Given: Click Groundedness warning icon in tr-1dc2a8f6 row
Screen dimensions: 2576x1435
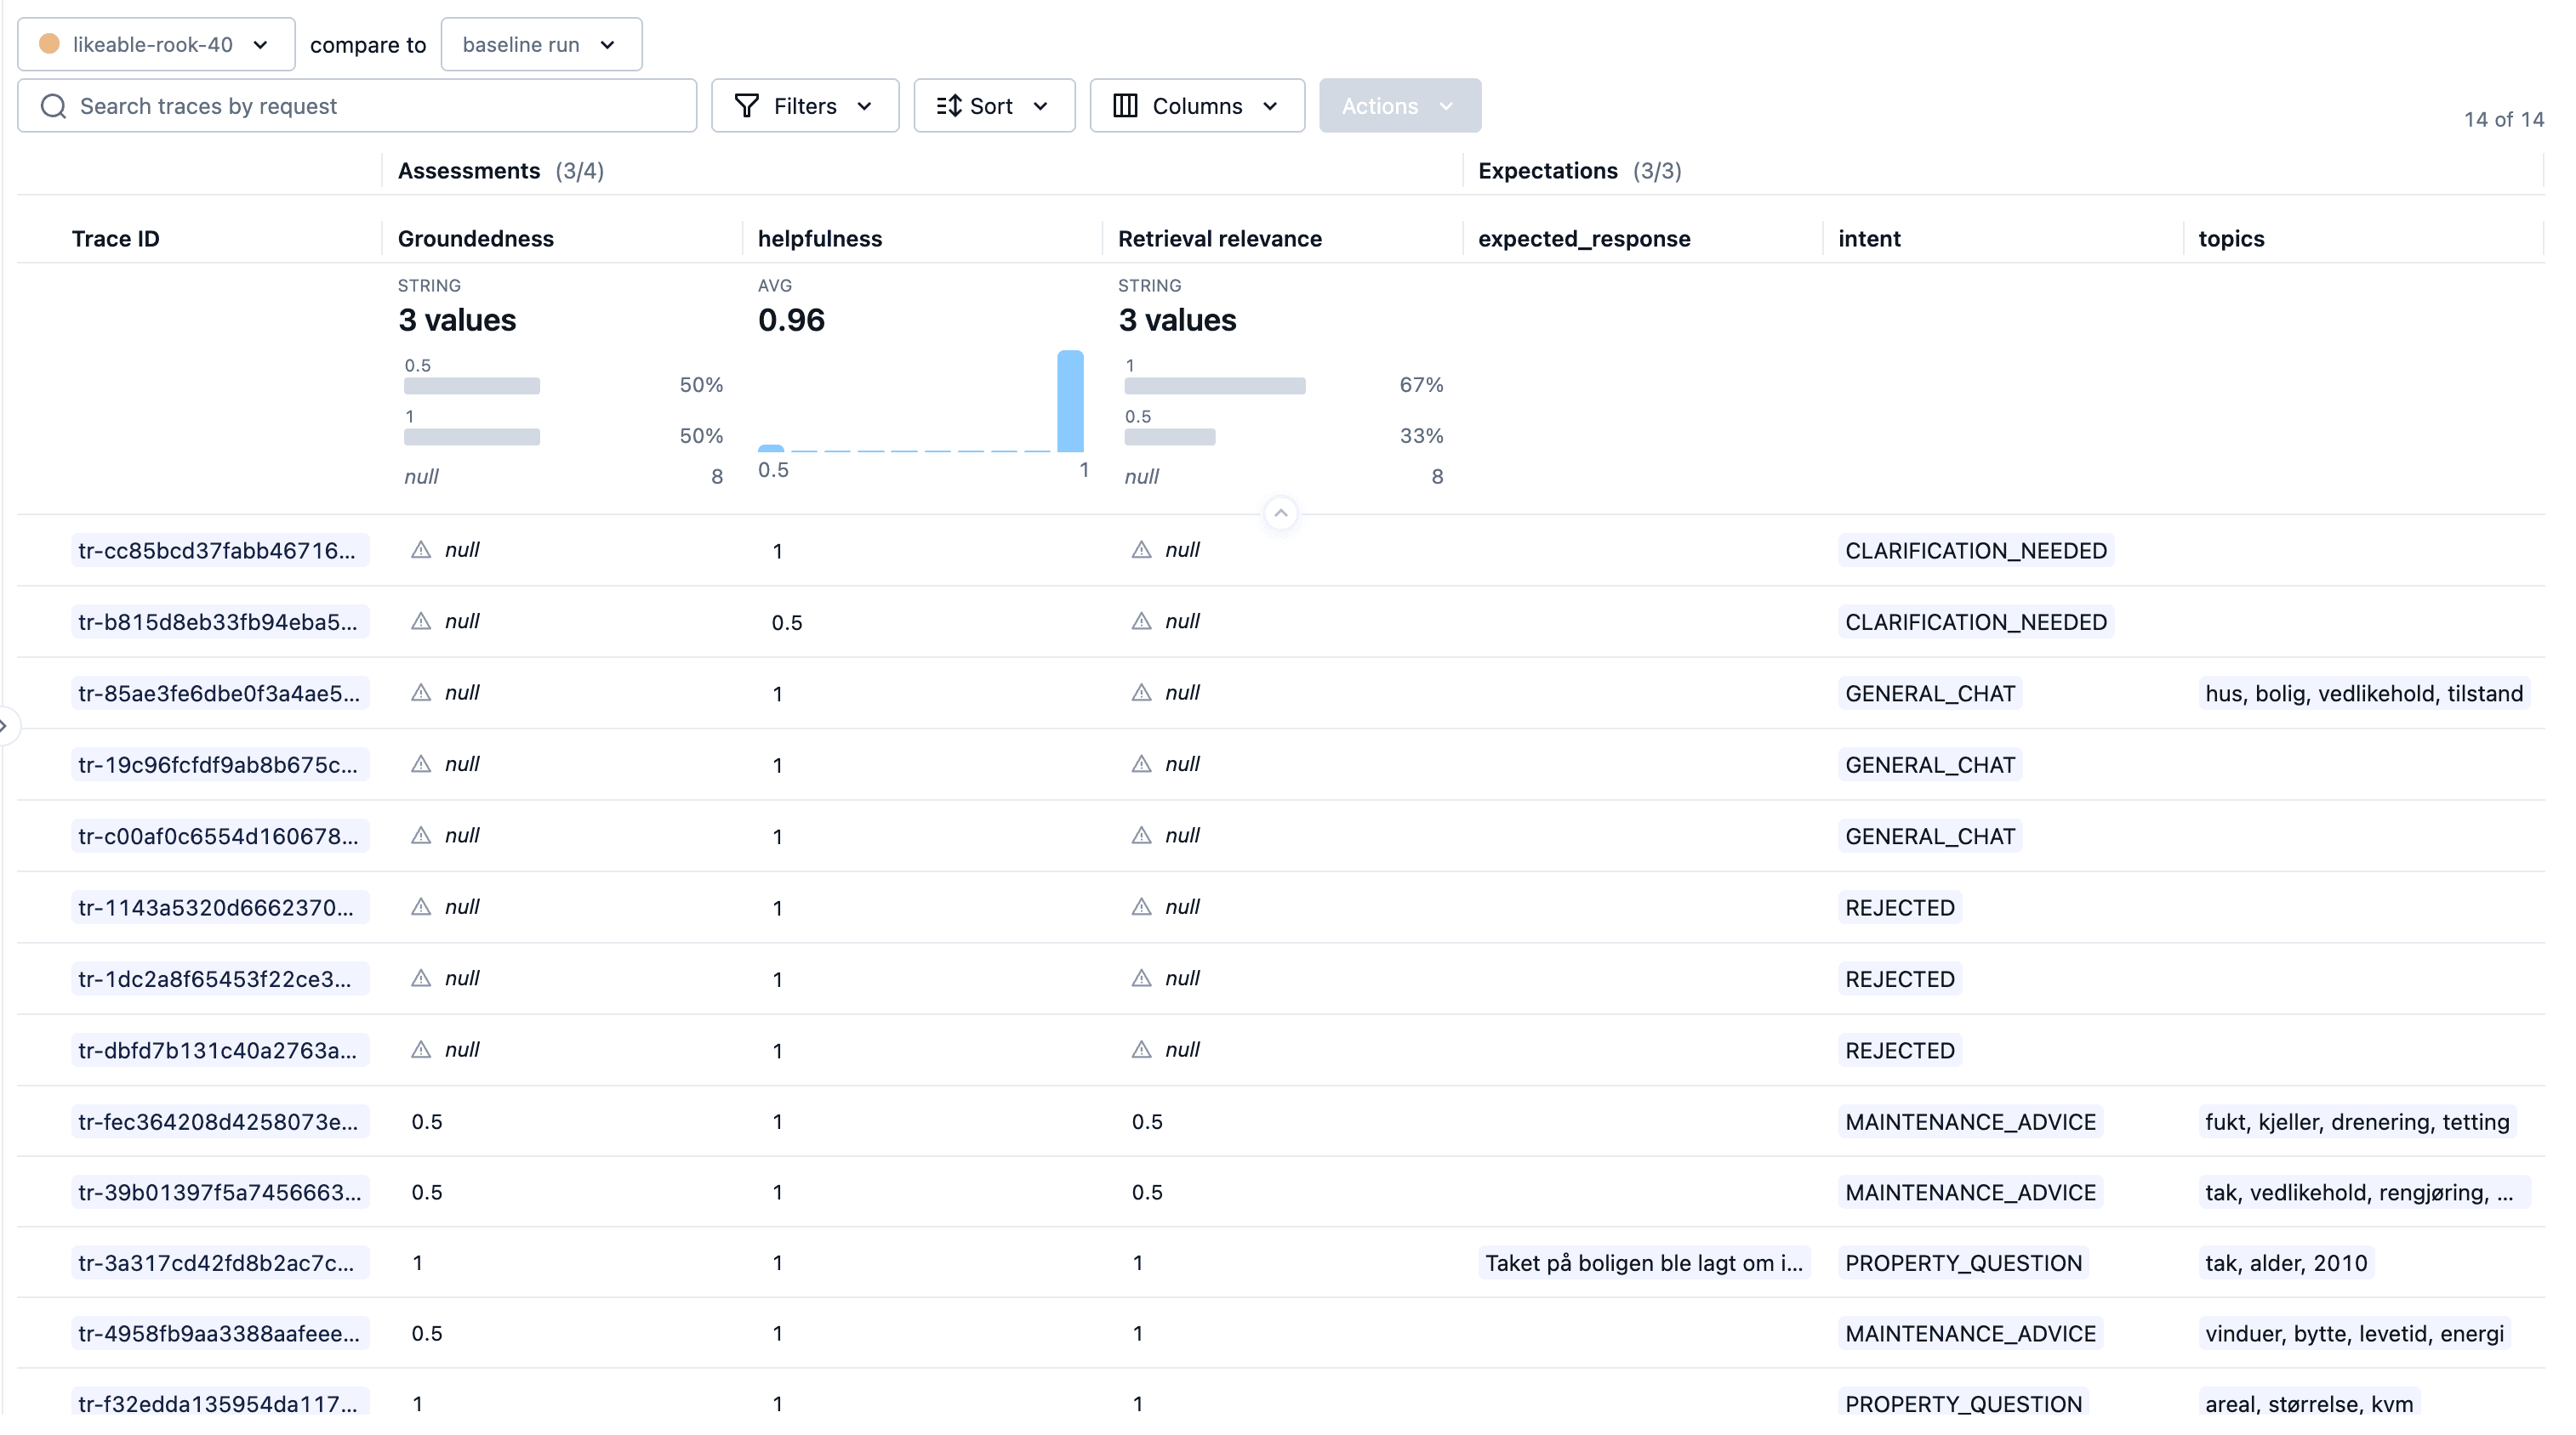Looking at the screenshot, I should coord(421,978).
